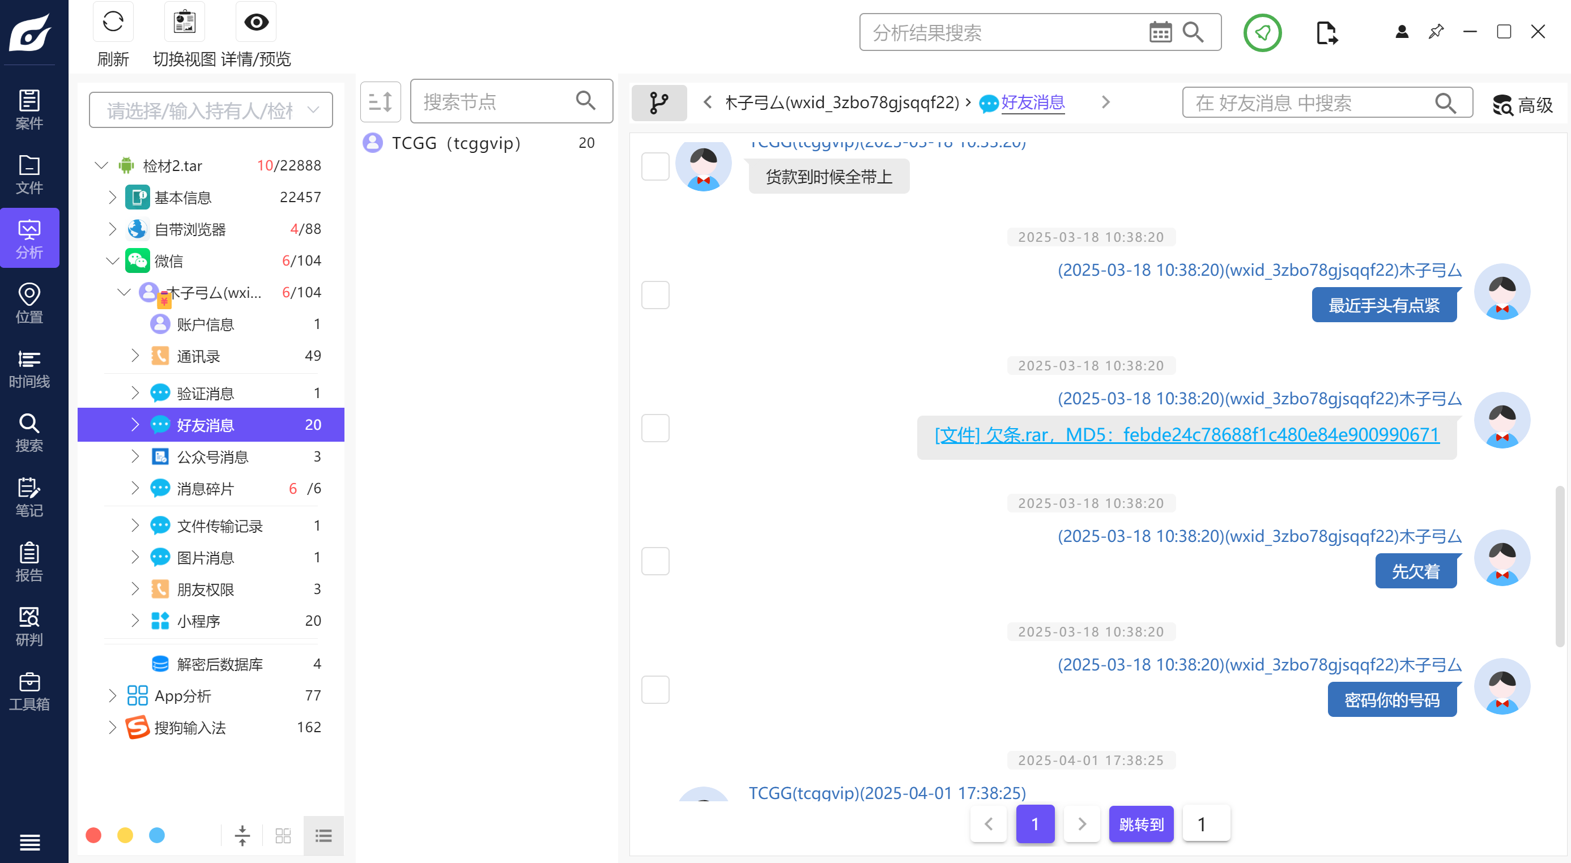Expand the 基本信息 tree node
Viewport: 1571px width, 863px height.
pos(112,197)
